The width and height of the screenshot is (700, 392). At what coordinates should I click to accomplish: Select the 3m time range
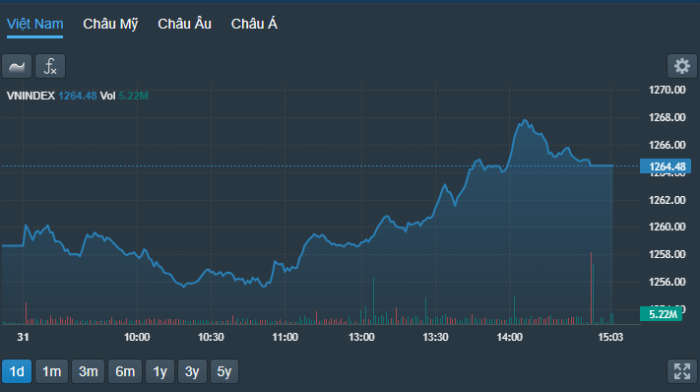coord(89,371)
